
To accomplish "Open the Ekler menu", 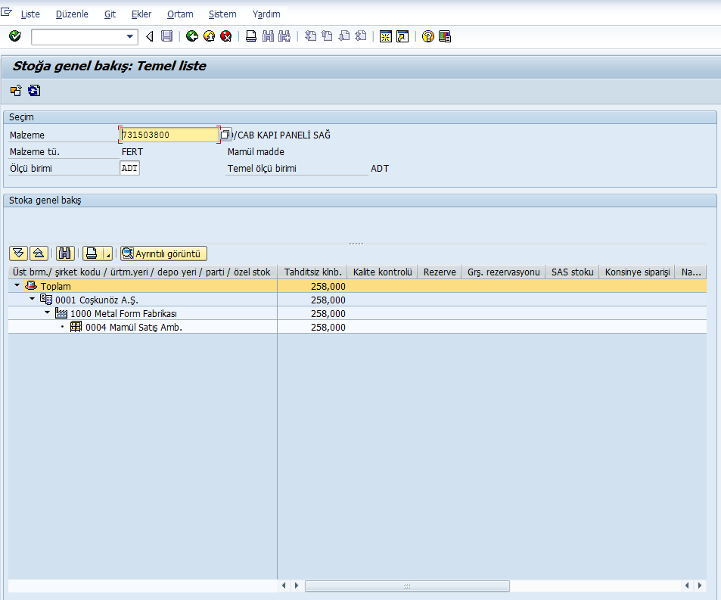I will tap(141, 14).
